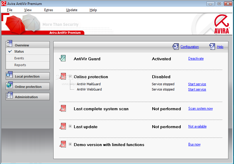Click the red umbrella banner image
The height and width of the screenshot is (164, 234).
(15, 25)
